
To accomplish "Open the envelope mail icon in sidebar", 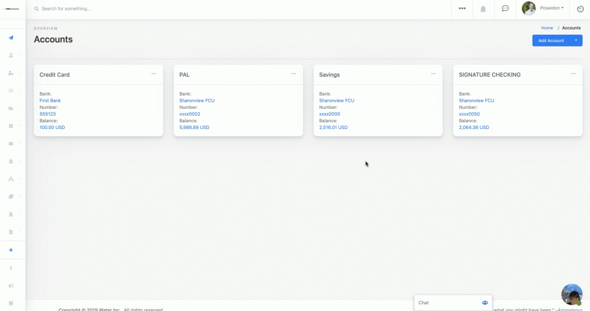I will (x=11, y=143).
